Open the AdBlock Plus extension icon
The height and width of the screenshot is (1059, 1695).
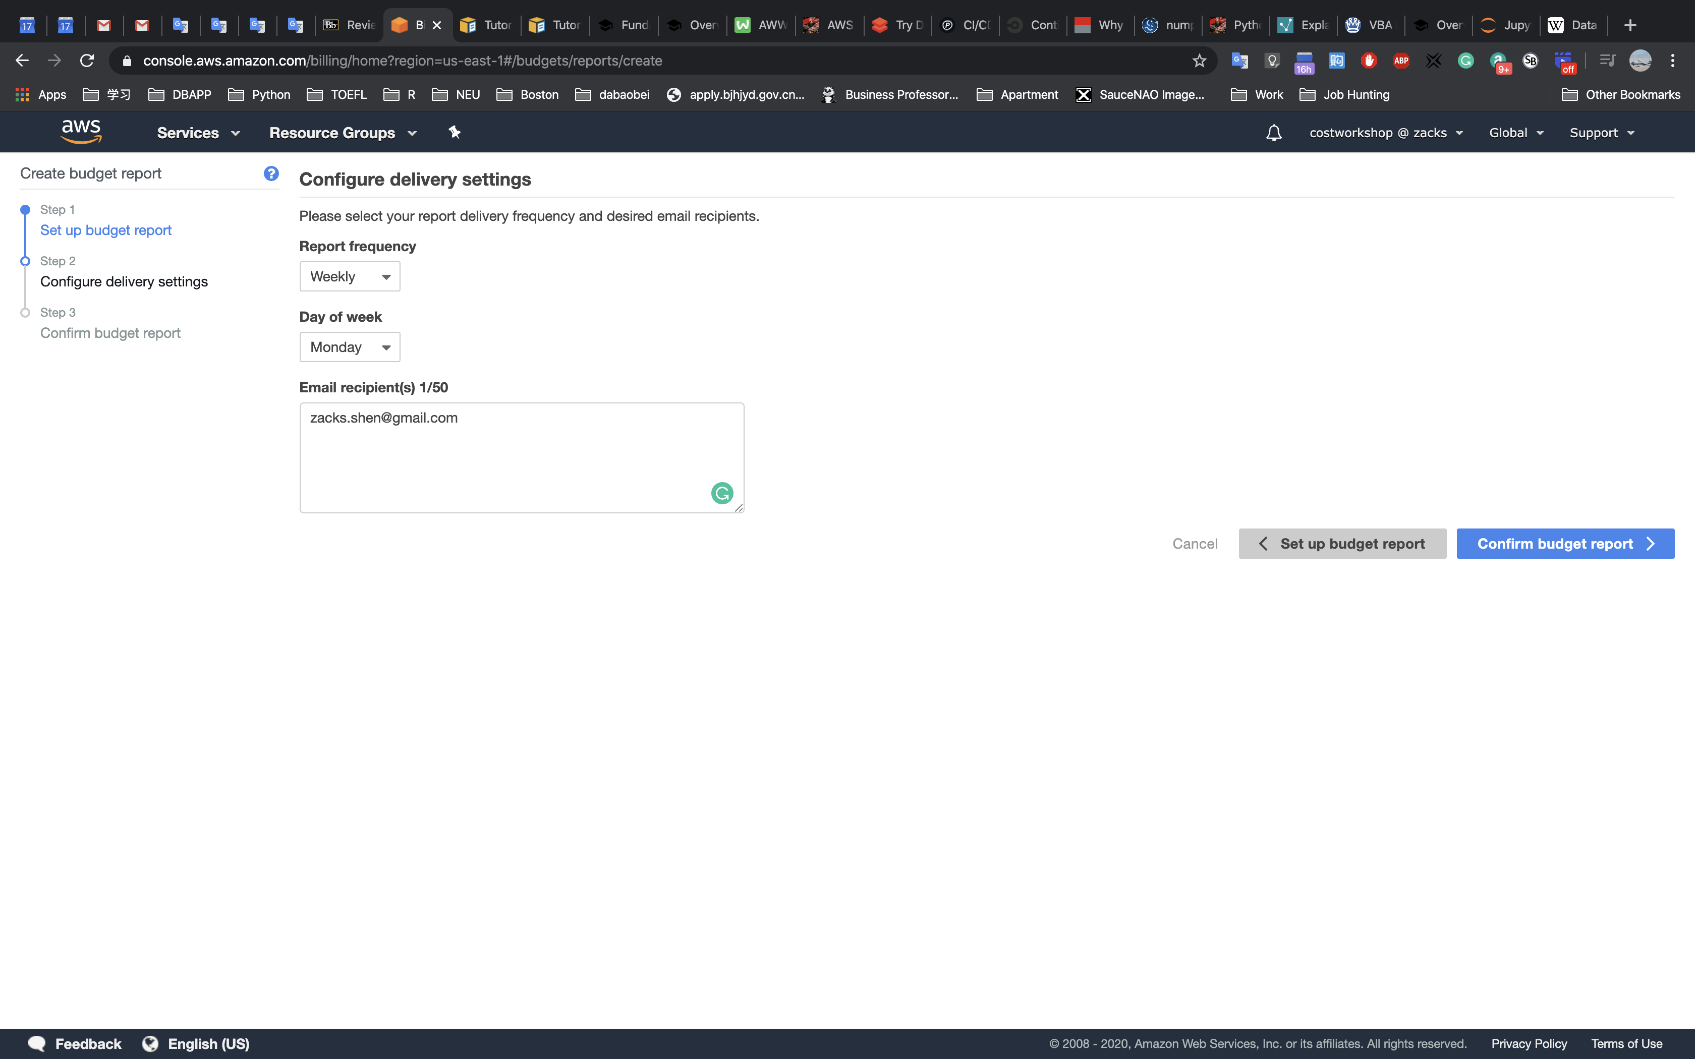coord(1401,61)
